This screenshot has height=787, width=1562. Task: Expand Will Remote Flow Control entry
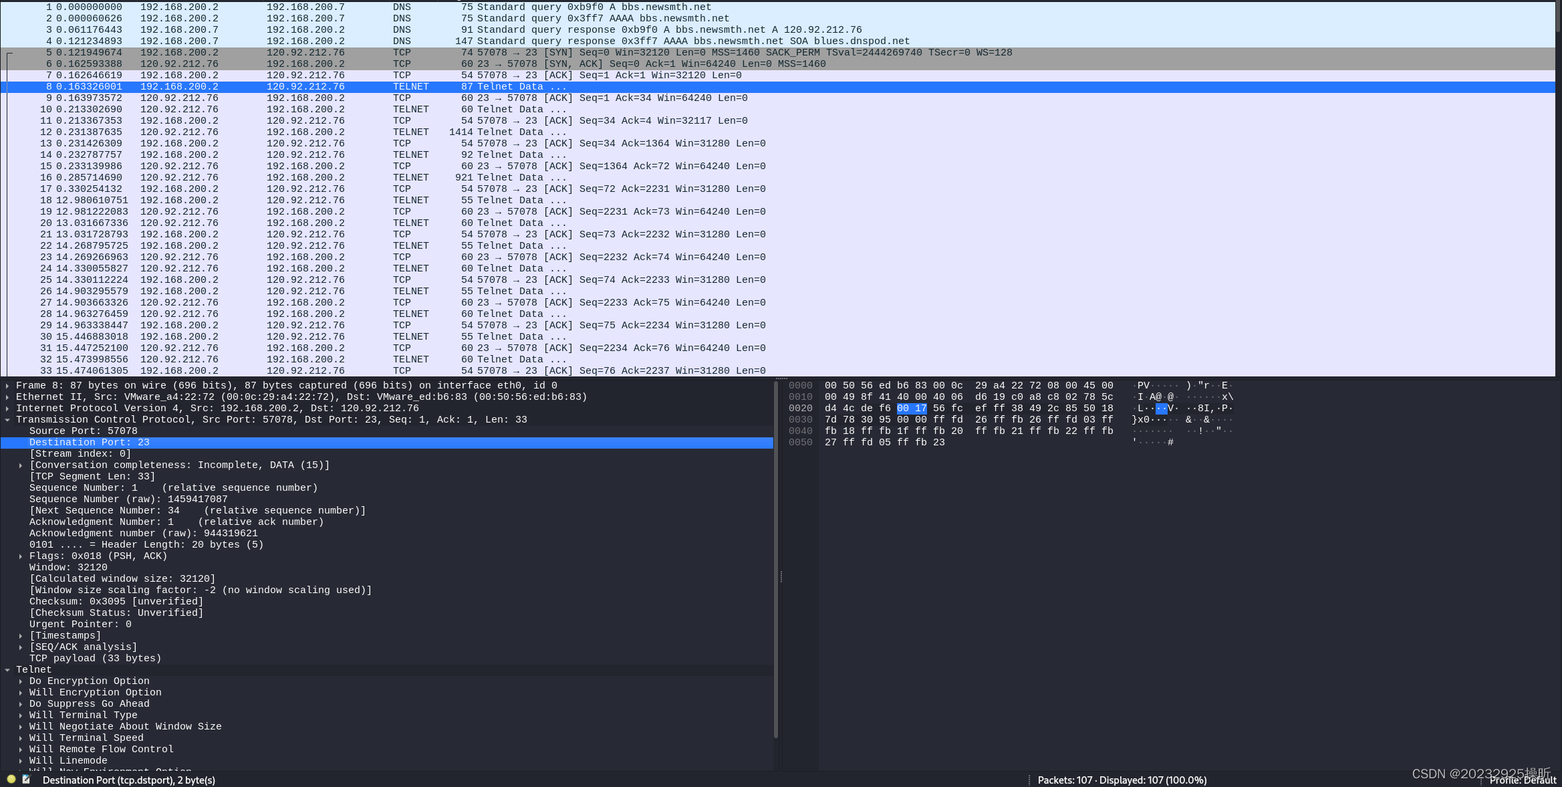tap(21, 750)
